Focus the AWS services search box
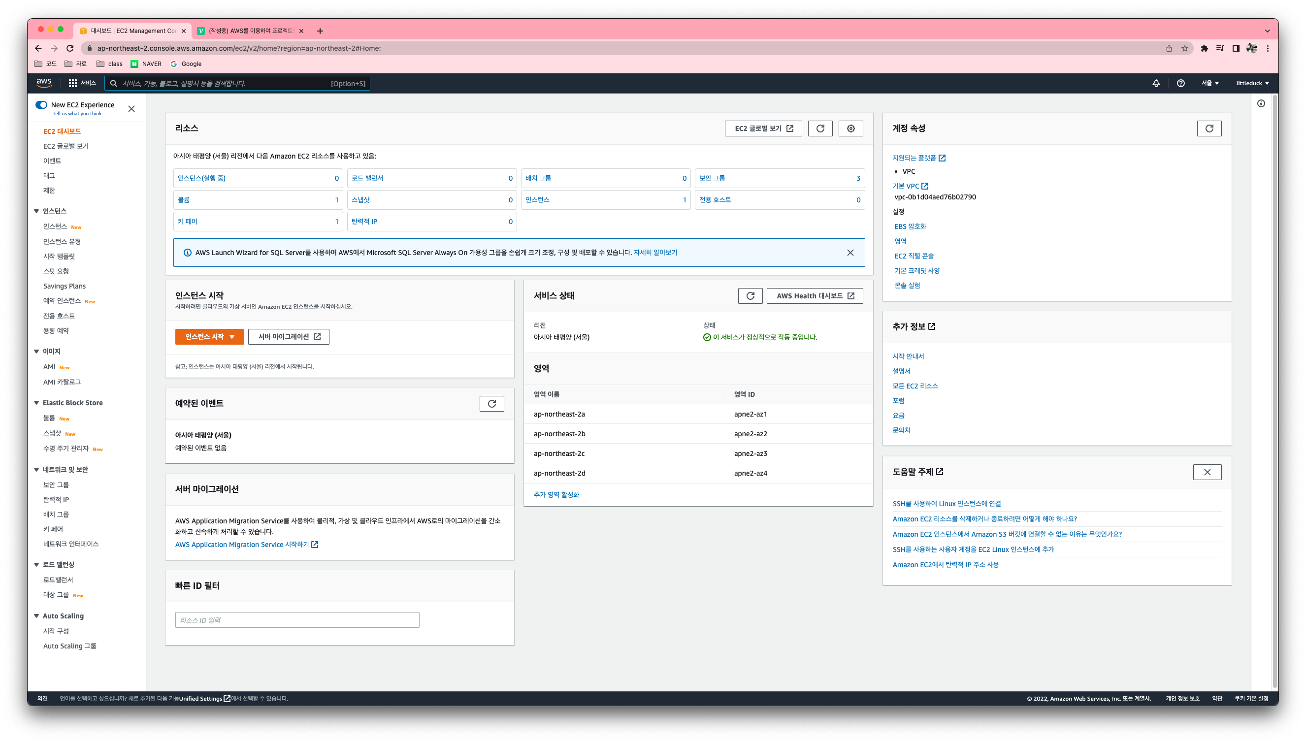Image resolution: width=1306 pixels, height=742 pixels. click(x=237, y=83)
